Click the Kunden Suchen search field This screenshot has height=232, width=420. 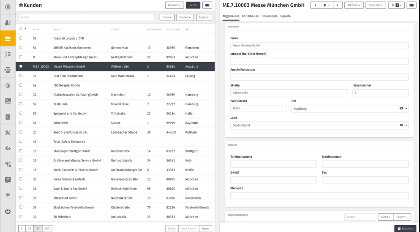pyautogui.click(x=86, y=17)
